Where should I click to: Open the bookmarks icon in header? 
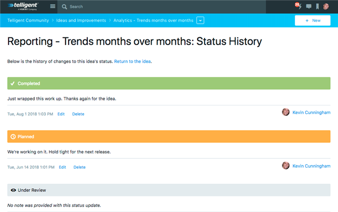(317, 7)
